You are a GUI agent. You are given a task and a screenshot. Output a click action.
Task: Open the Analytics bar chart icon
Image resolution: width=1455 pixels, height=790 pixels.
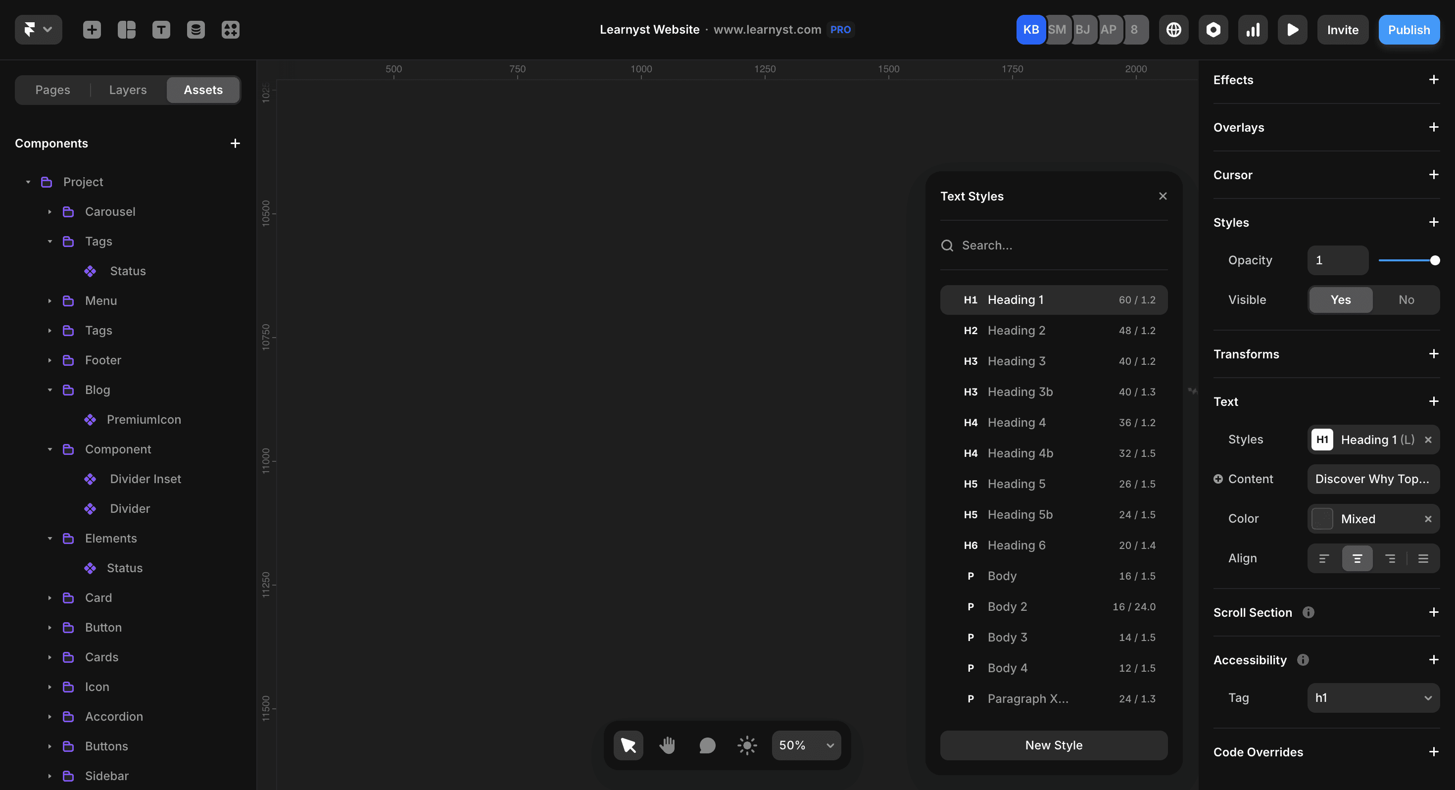1253,29
